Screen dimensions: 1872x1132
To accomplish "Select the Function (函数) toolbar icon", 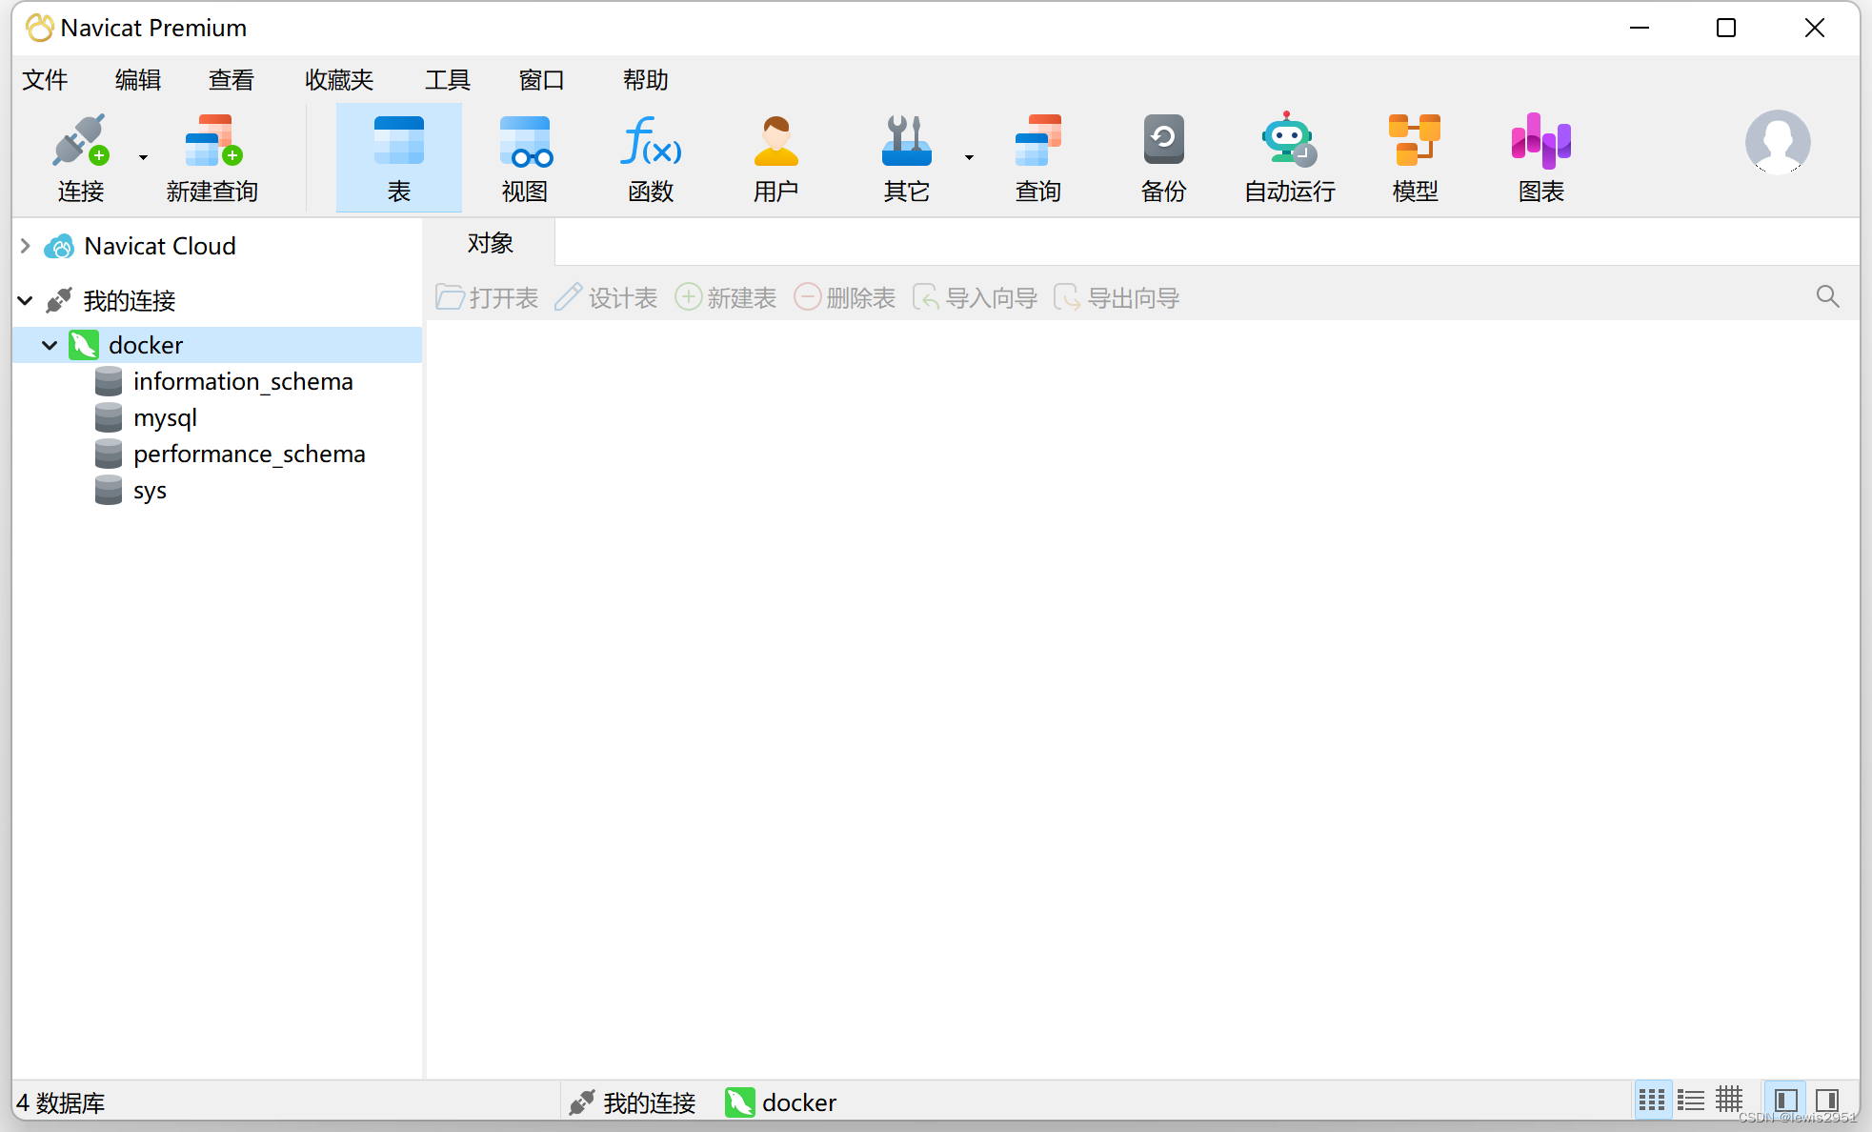I will pyautogui.click(x=651, y=157).
